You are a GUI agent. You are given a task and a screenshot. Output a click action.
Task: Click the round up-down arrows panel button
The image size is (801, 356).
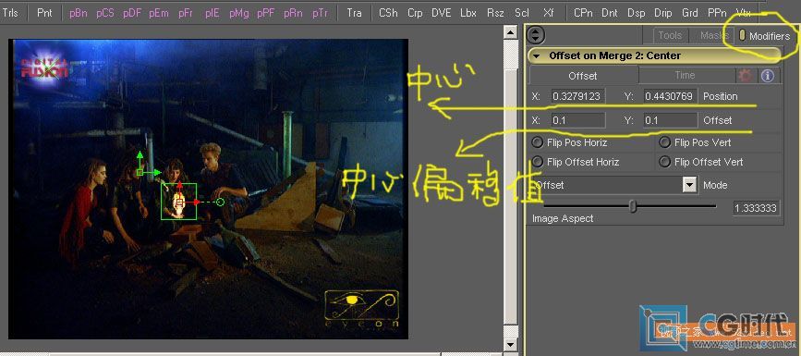535,35
